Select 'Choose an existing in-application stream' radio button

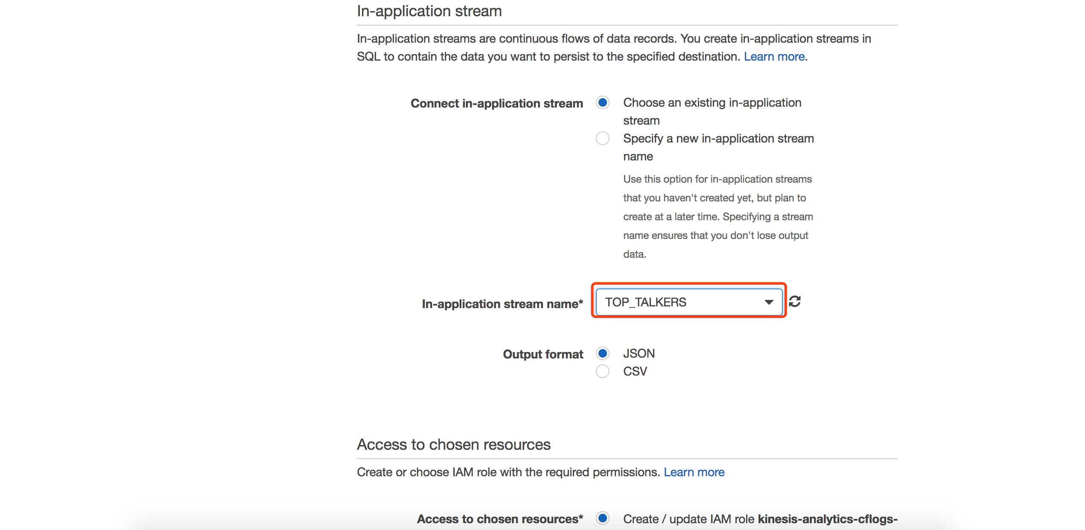[x=603, y=103]
